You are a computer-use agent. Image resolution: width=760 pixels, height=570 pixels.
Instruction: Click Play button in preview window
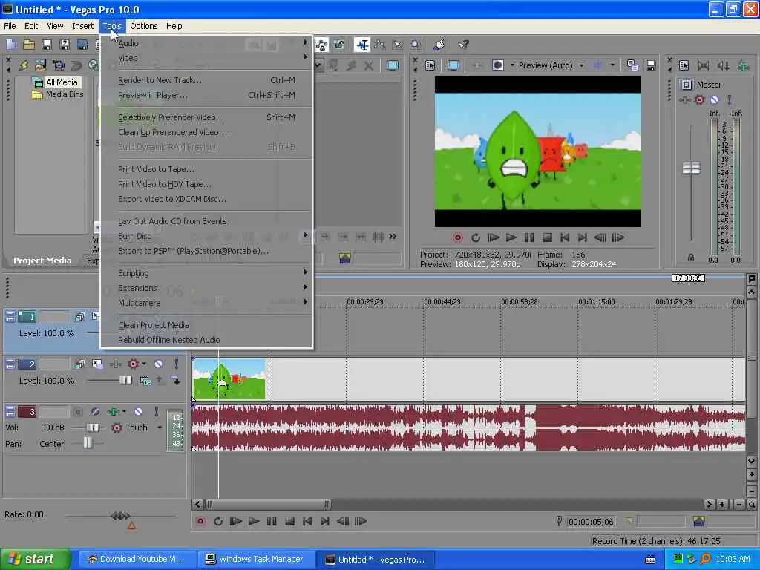[511, 237]
